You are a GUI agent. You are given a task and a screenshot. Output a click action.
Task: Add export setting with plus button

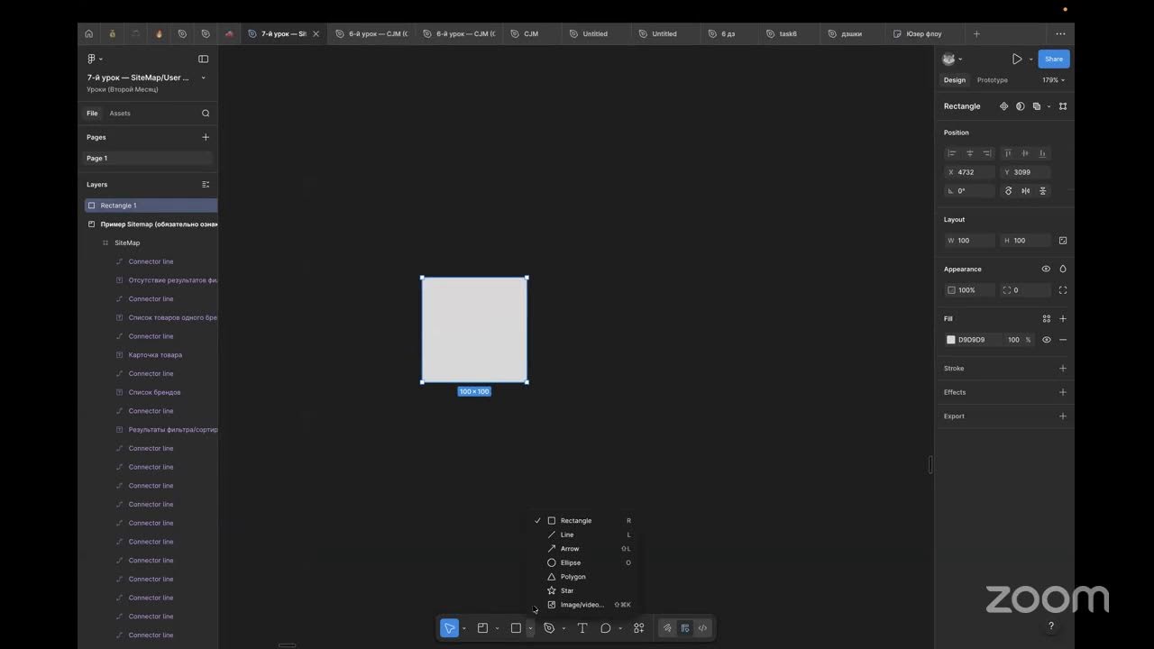1063,416
